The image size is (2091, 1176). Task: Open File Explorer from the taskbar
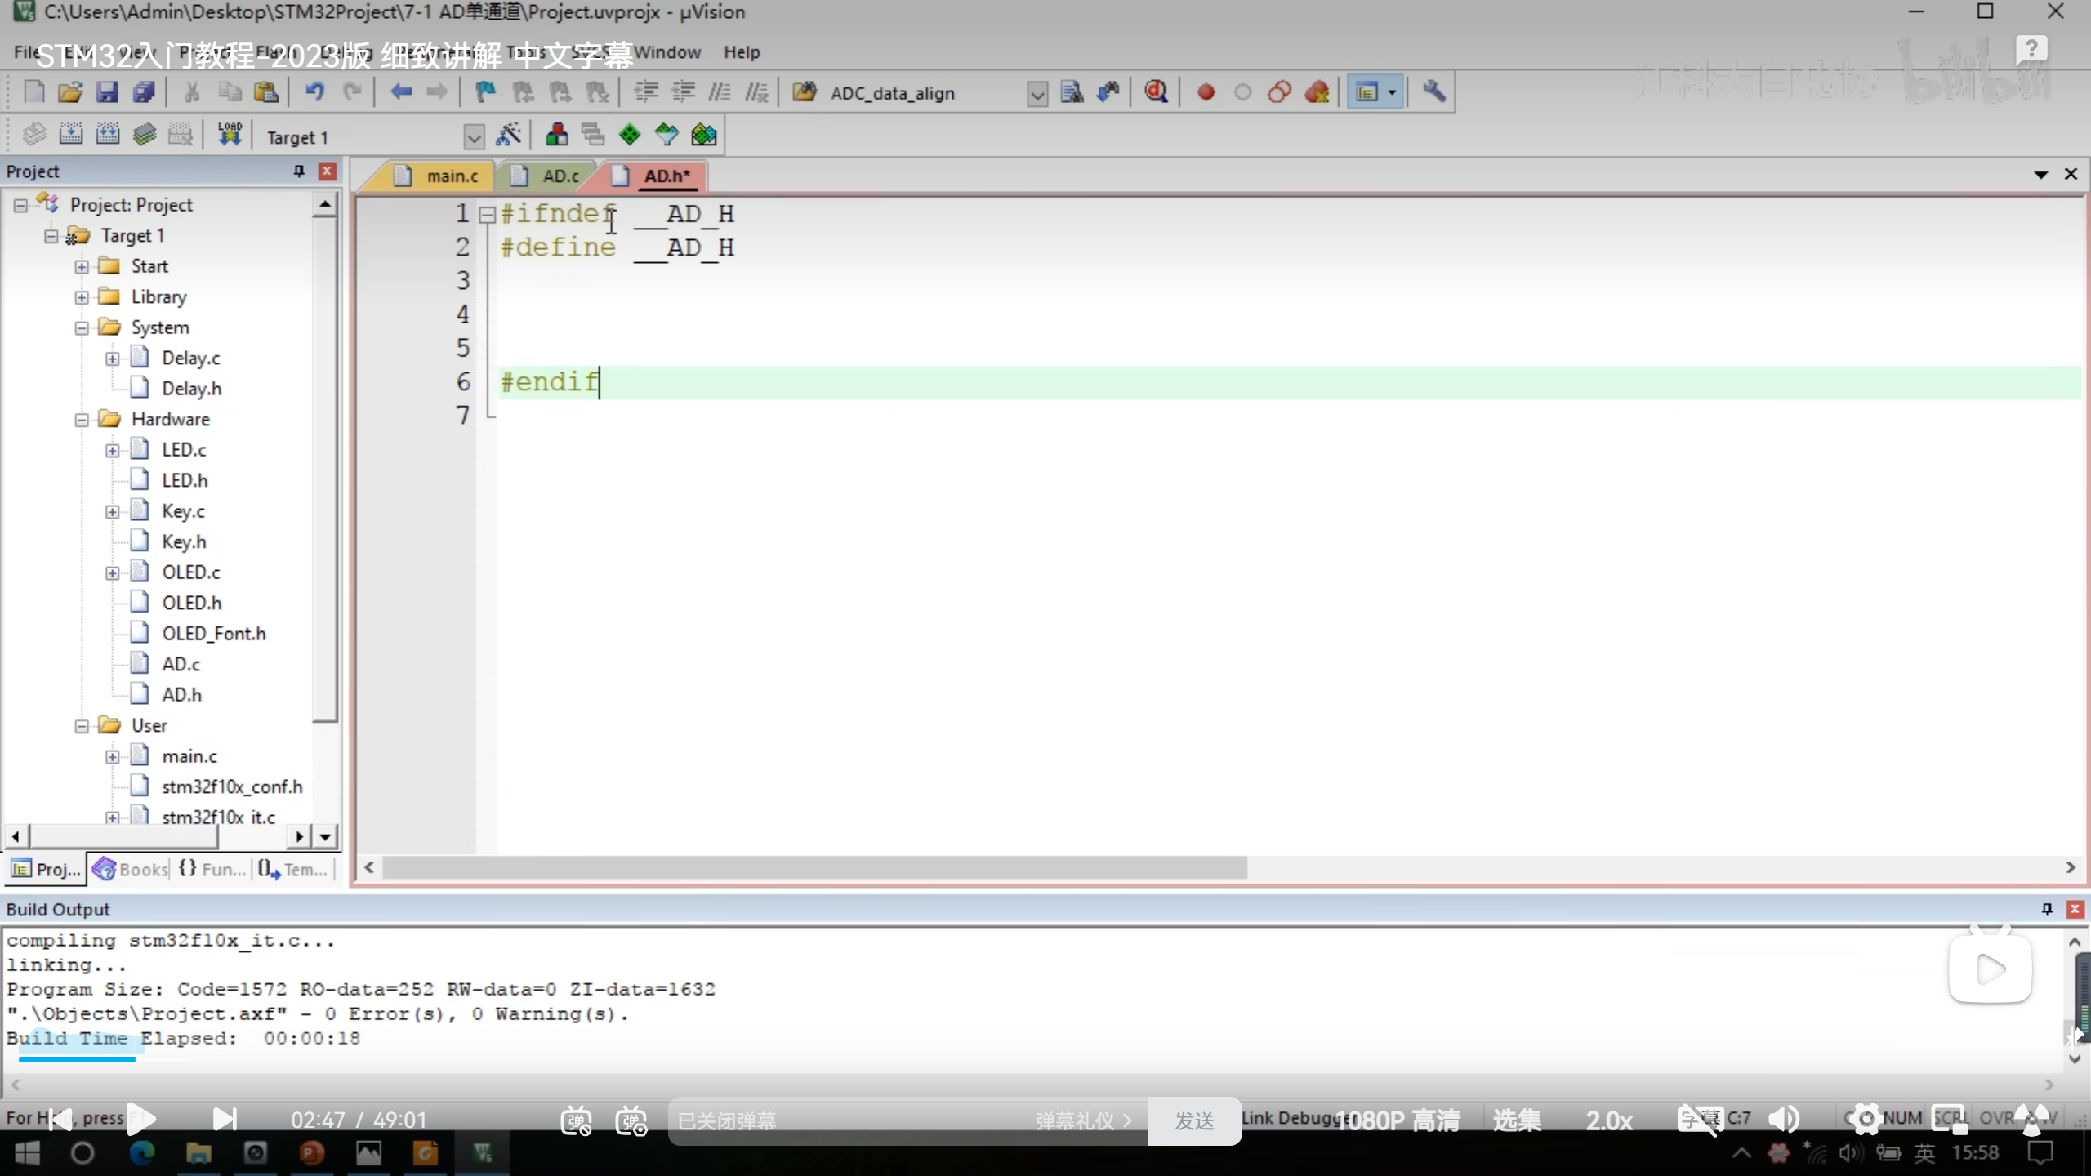tap(198, 1153)
